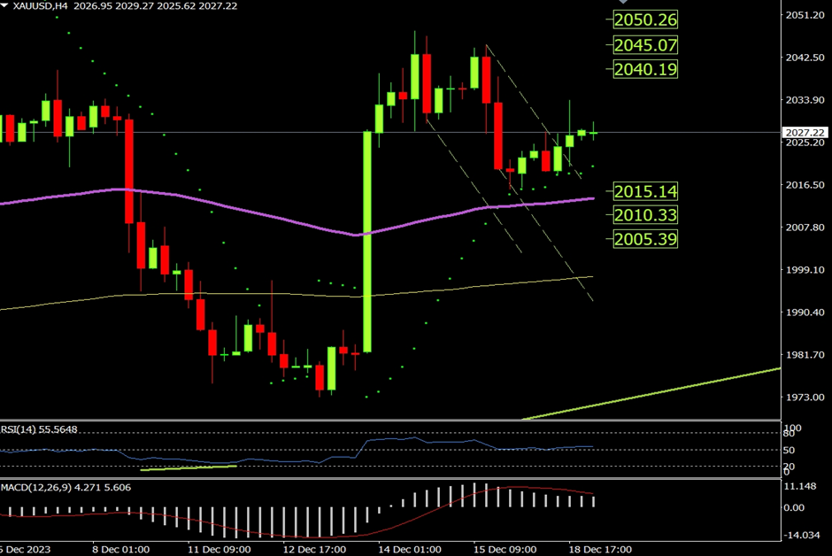Select the thin yellow moving average line
Viewport: 832px width, 556px height.
pyautogui.click(x=221, y=294)
